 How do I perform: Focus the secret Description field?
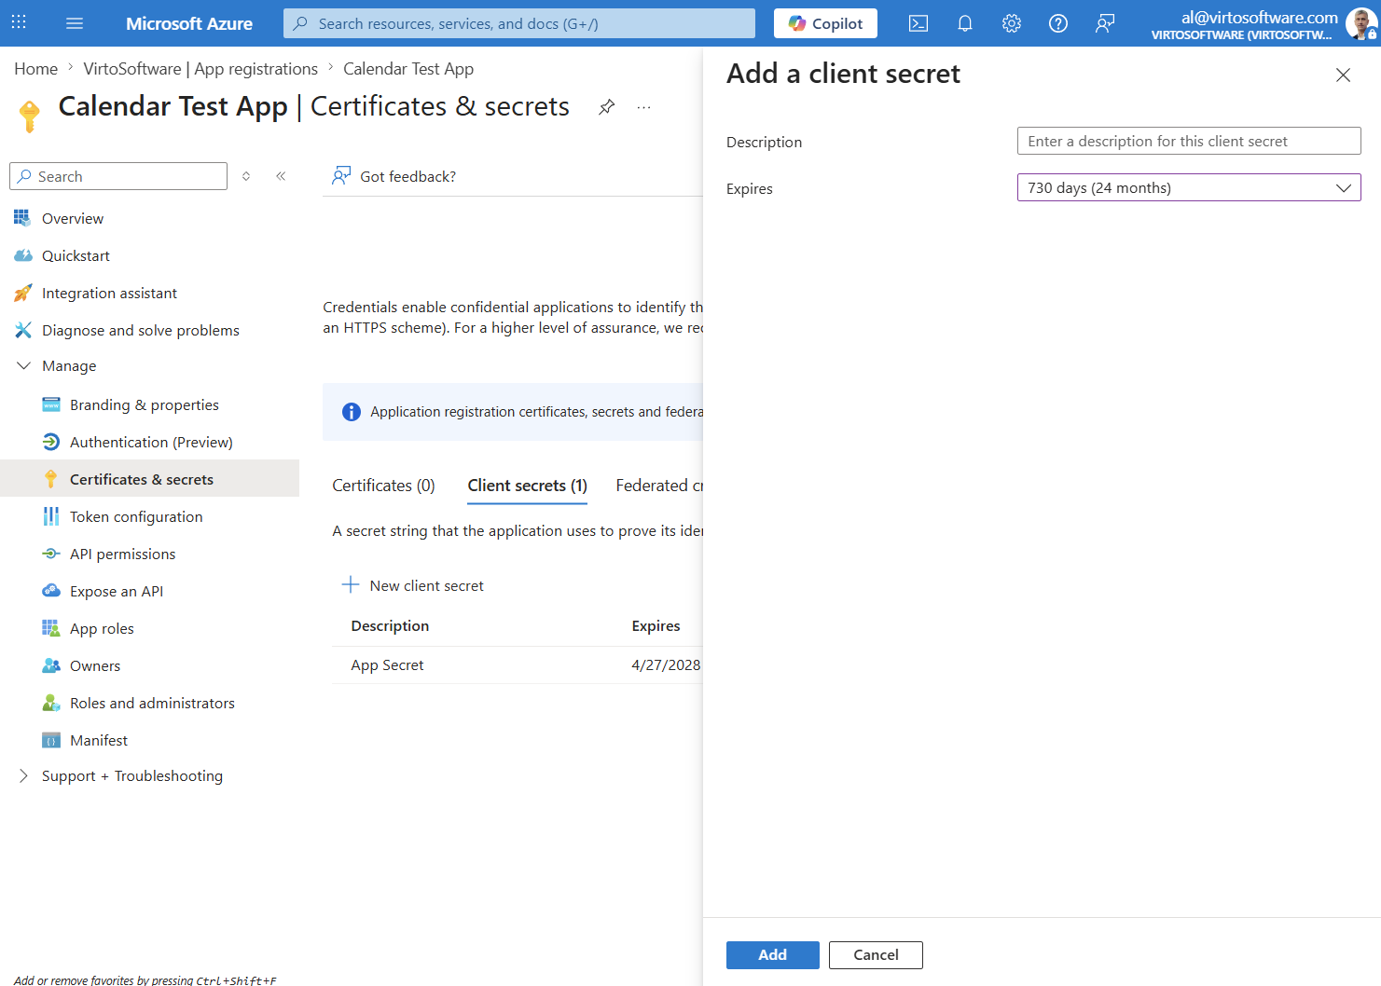click(1189, 141)
